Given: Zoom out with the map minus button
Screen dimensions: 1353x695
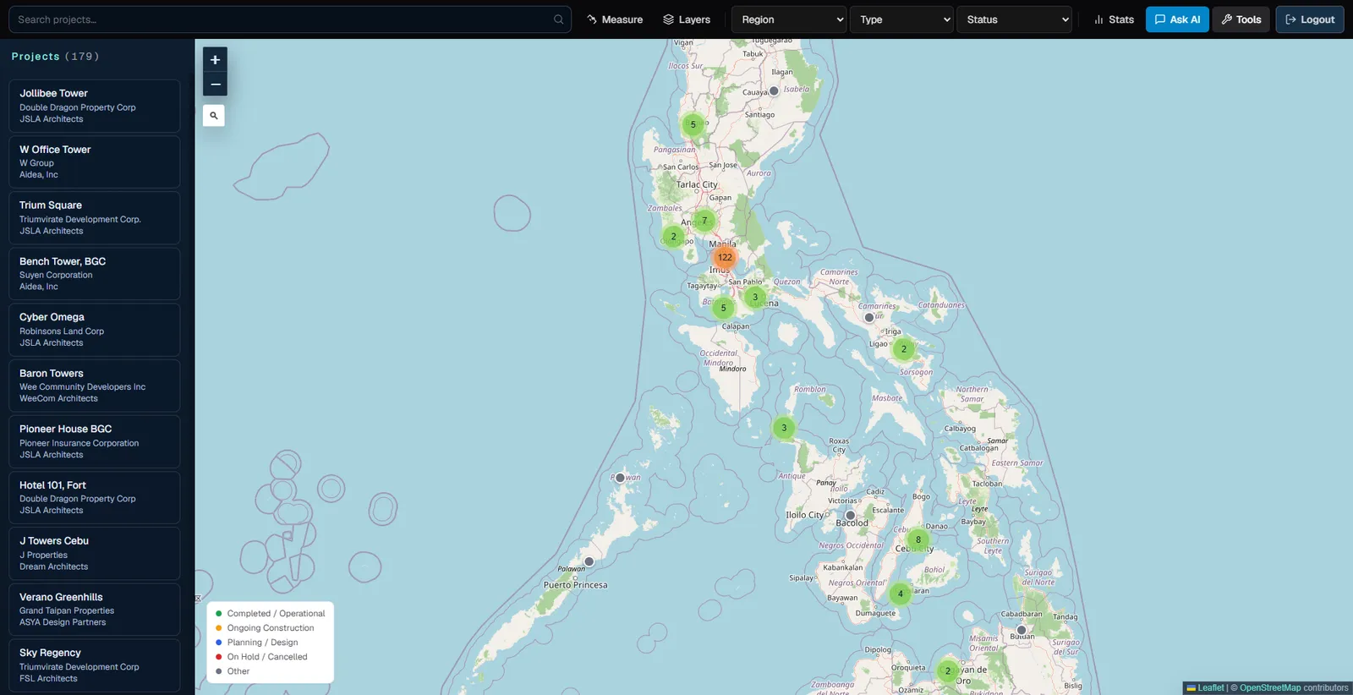Looking at the screenshot, I should [215, 84].
